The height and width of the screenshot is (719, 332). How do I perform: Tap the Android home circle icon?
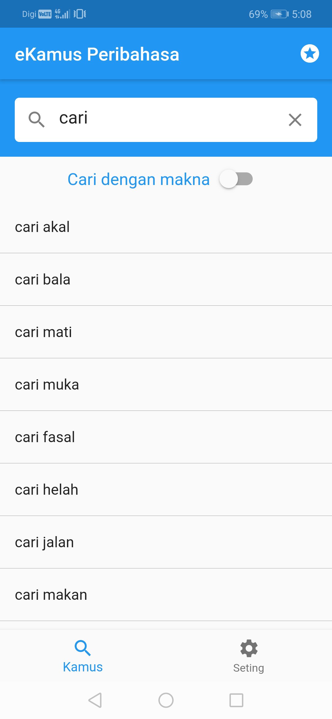click(x=166, y=700)
